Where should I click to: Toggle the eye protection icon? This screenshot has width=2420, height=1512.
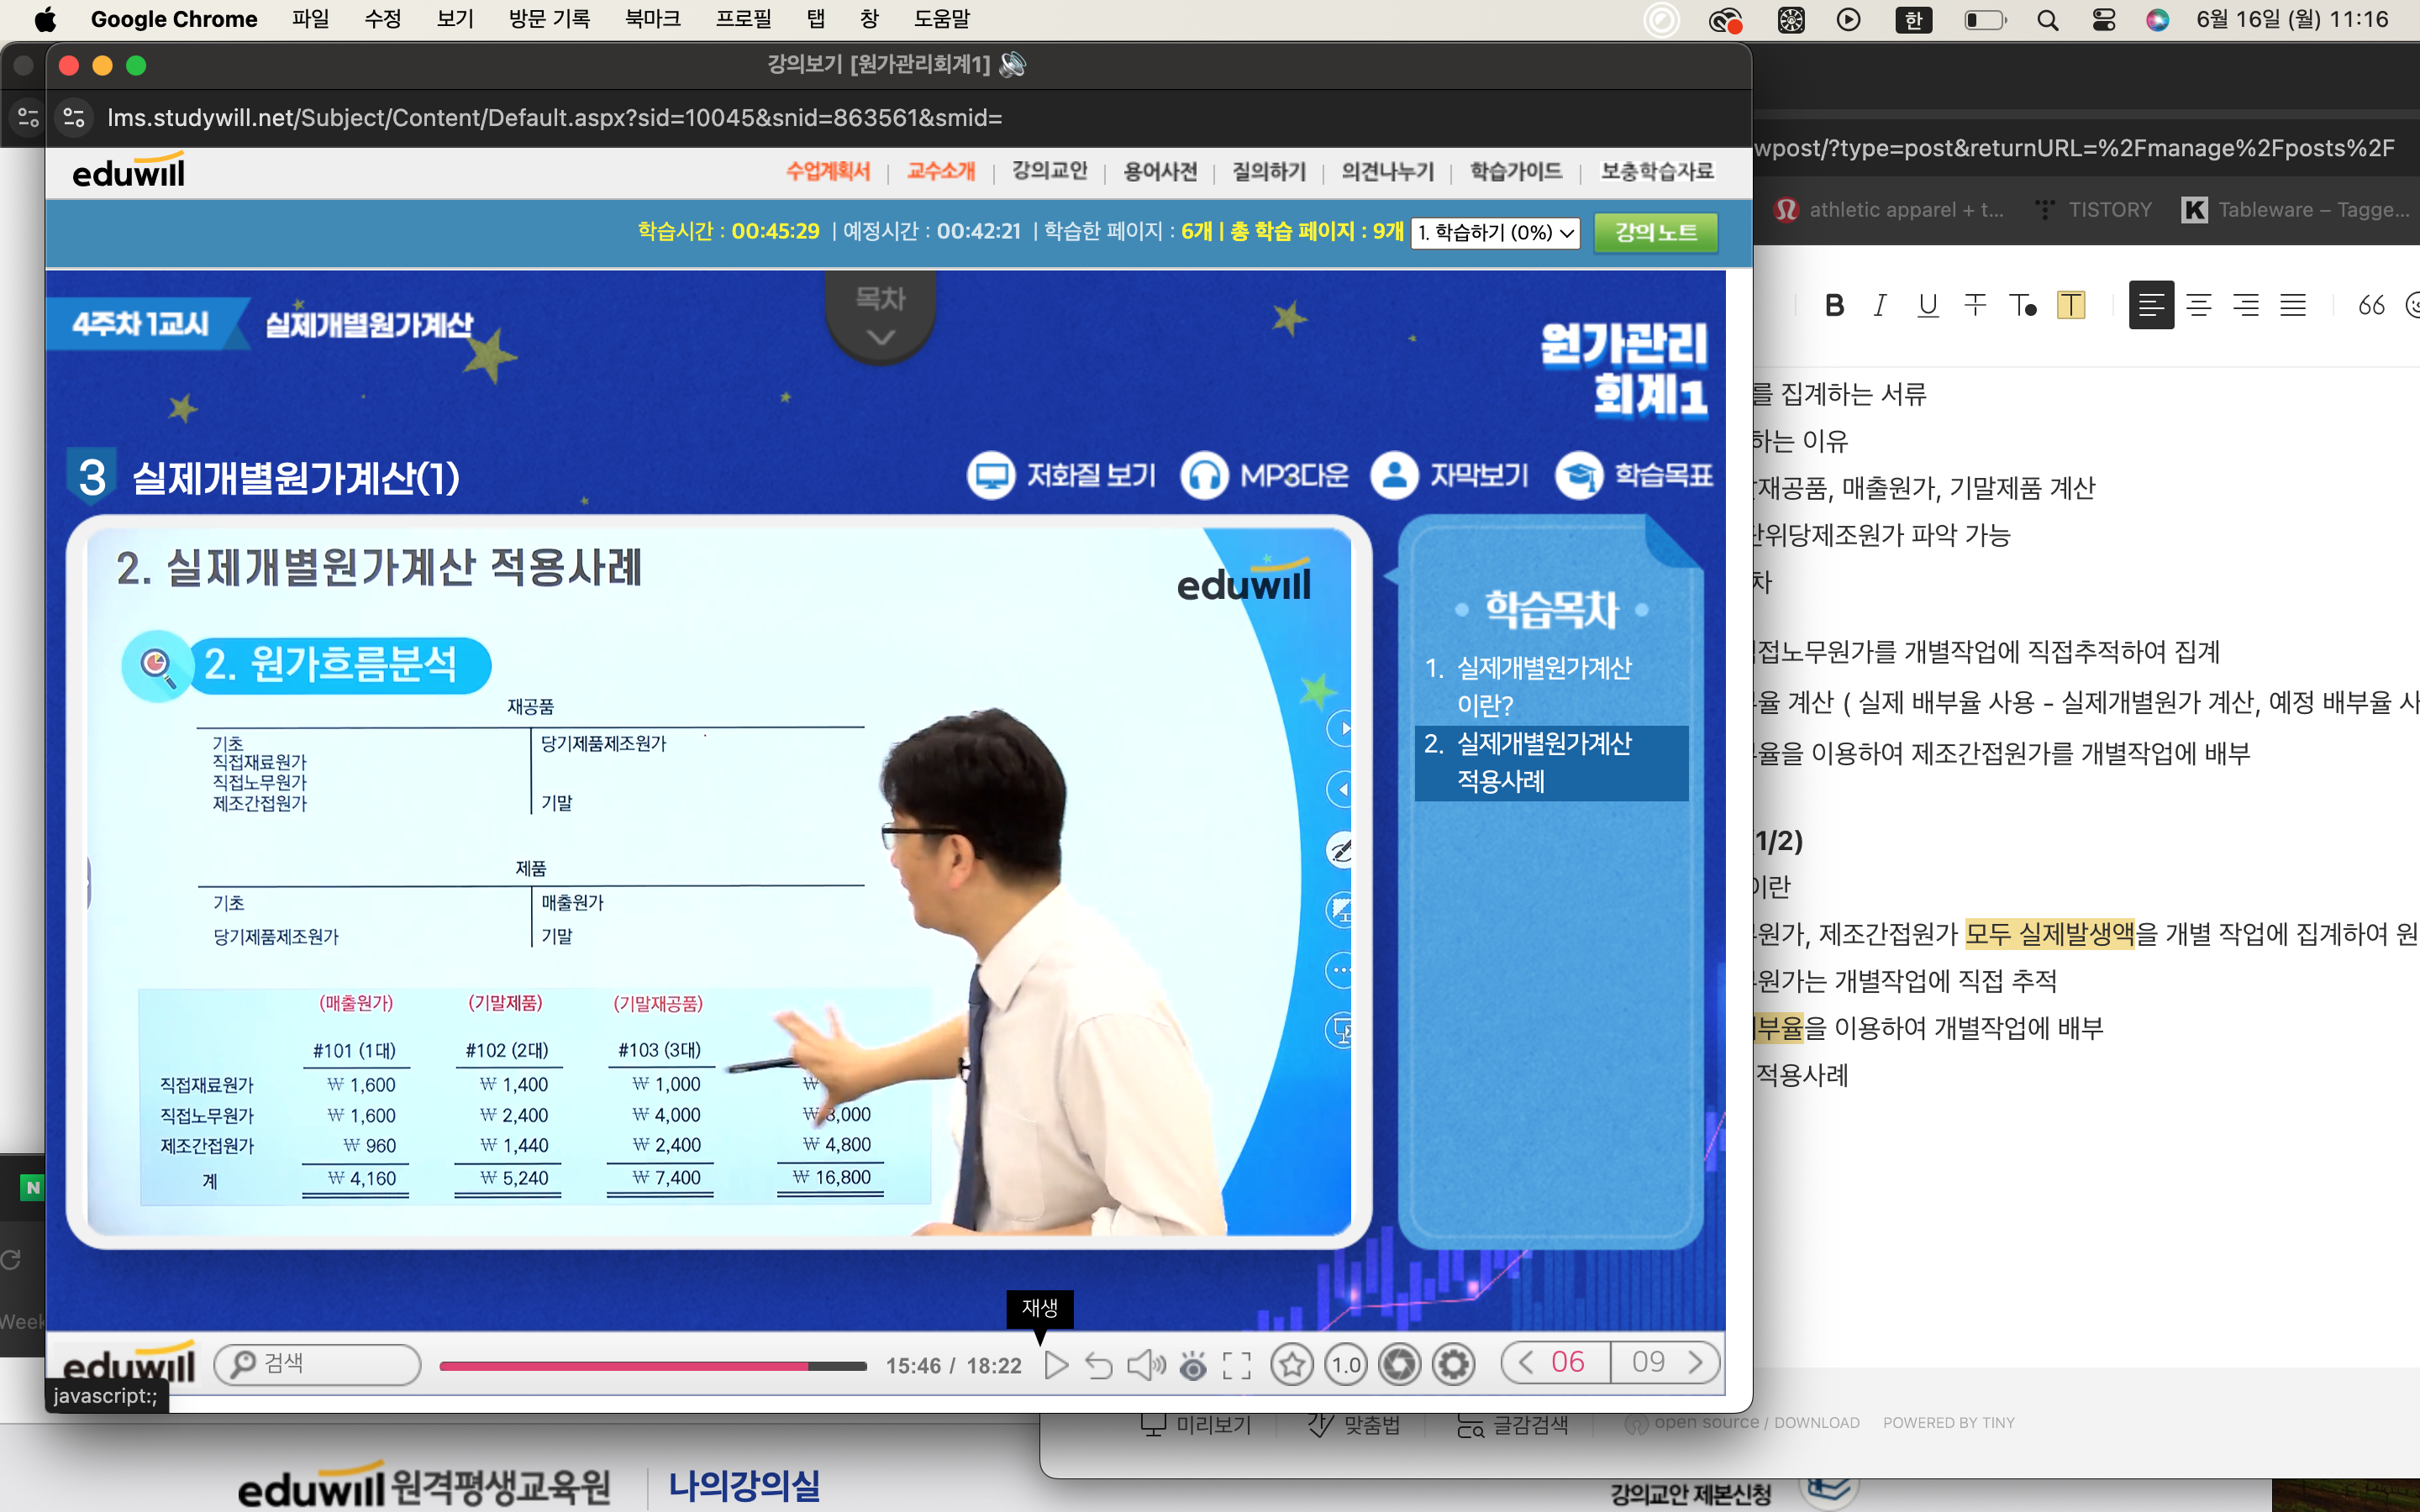1193,1365
